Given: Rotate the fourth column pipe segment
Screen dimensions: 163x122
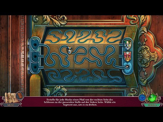Looking at the screenshot, I should 97,56.
